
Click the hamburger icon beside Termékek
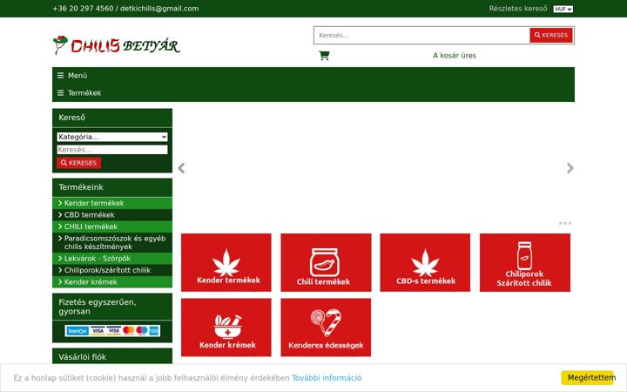[x=60, y=93]
